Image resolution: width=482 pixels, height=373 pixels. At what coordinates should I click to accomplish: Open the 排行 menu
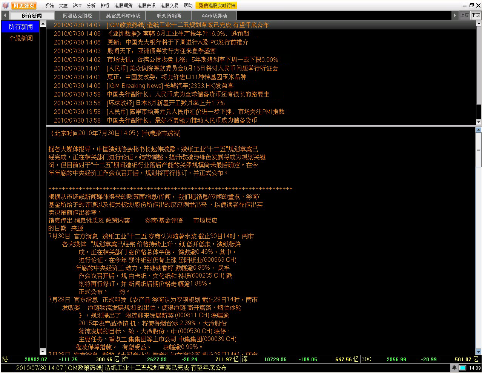105,5
